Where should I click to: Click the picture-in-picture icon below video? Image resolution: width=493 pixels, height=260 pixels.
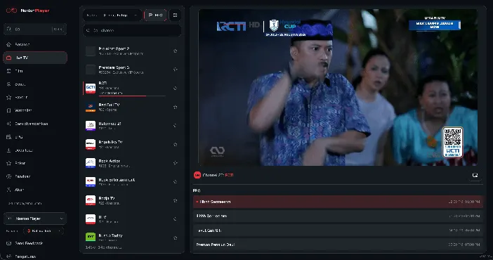click(475, 175)
